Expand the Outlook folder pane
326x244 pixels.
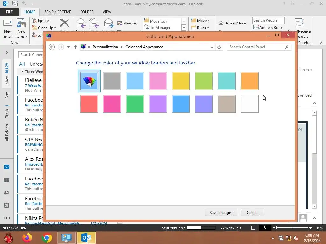click(7, 53)
